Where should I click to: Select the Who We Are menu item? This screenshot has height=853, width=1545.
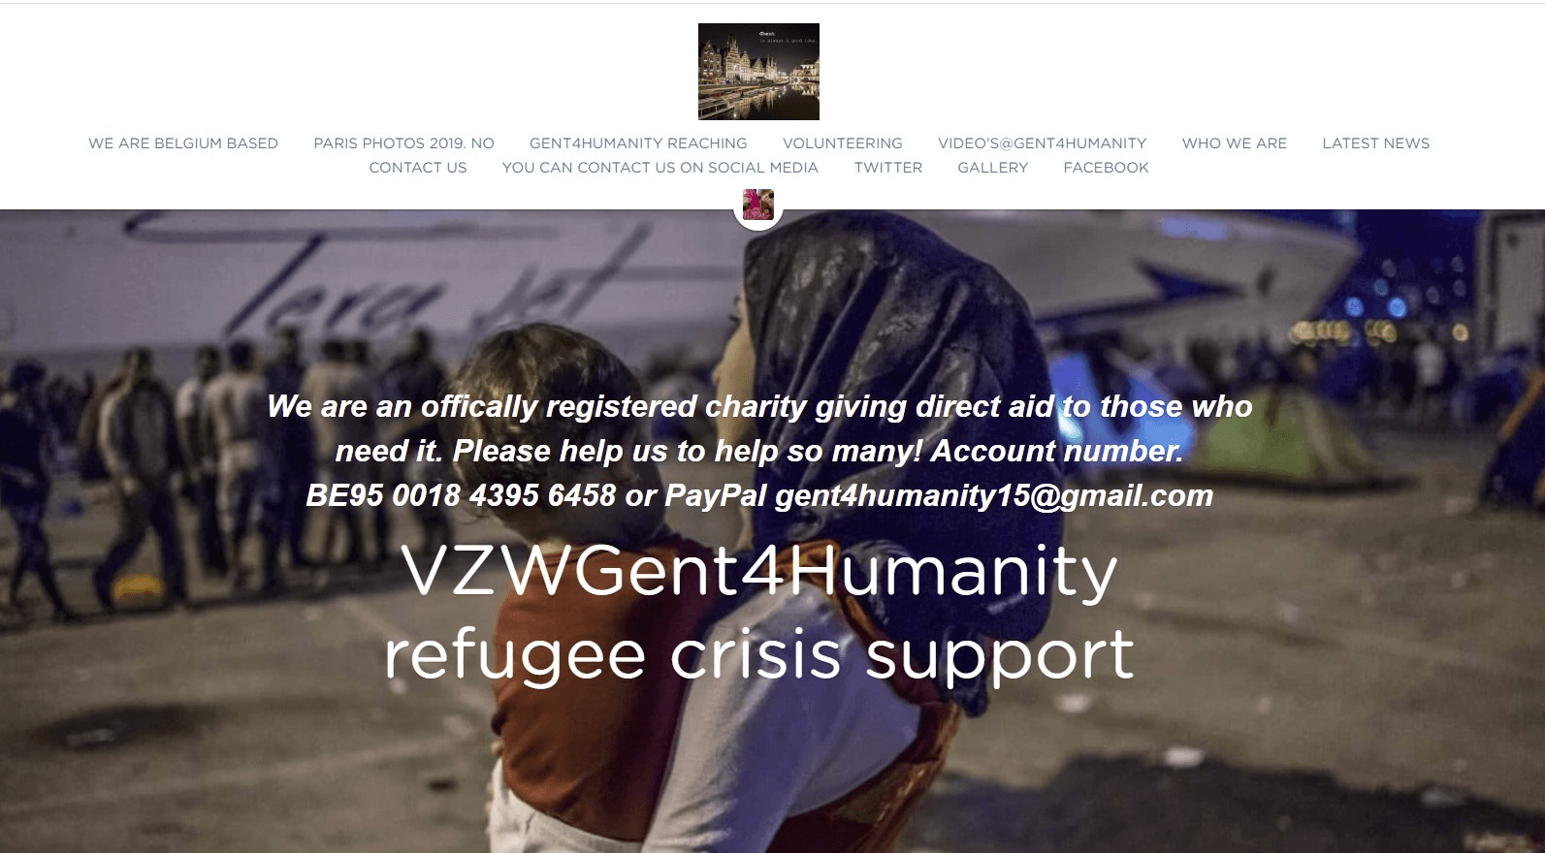click(x=1234, y=143)
